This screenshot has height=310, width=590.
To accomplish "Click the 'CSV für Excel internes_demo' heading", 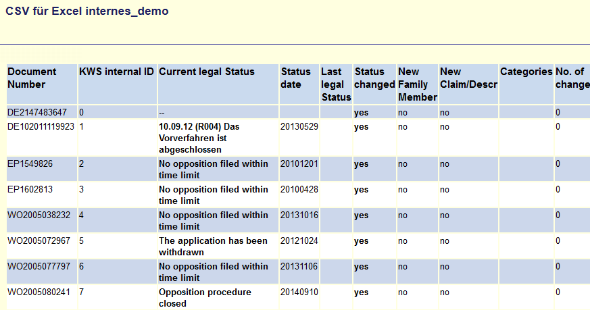I will (87, 11).
